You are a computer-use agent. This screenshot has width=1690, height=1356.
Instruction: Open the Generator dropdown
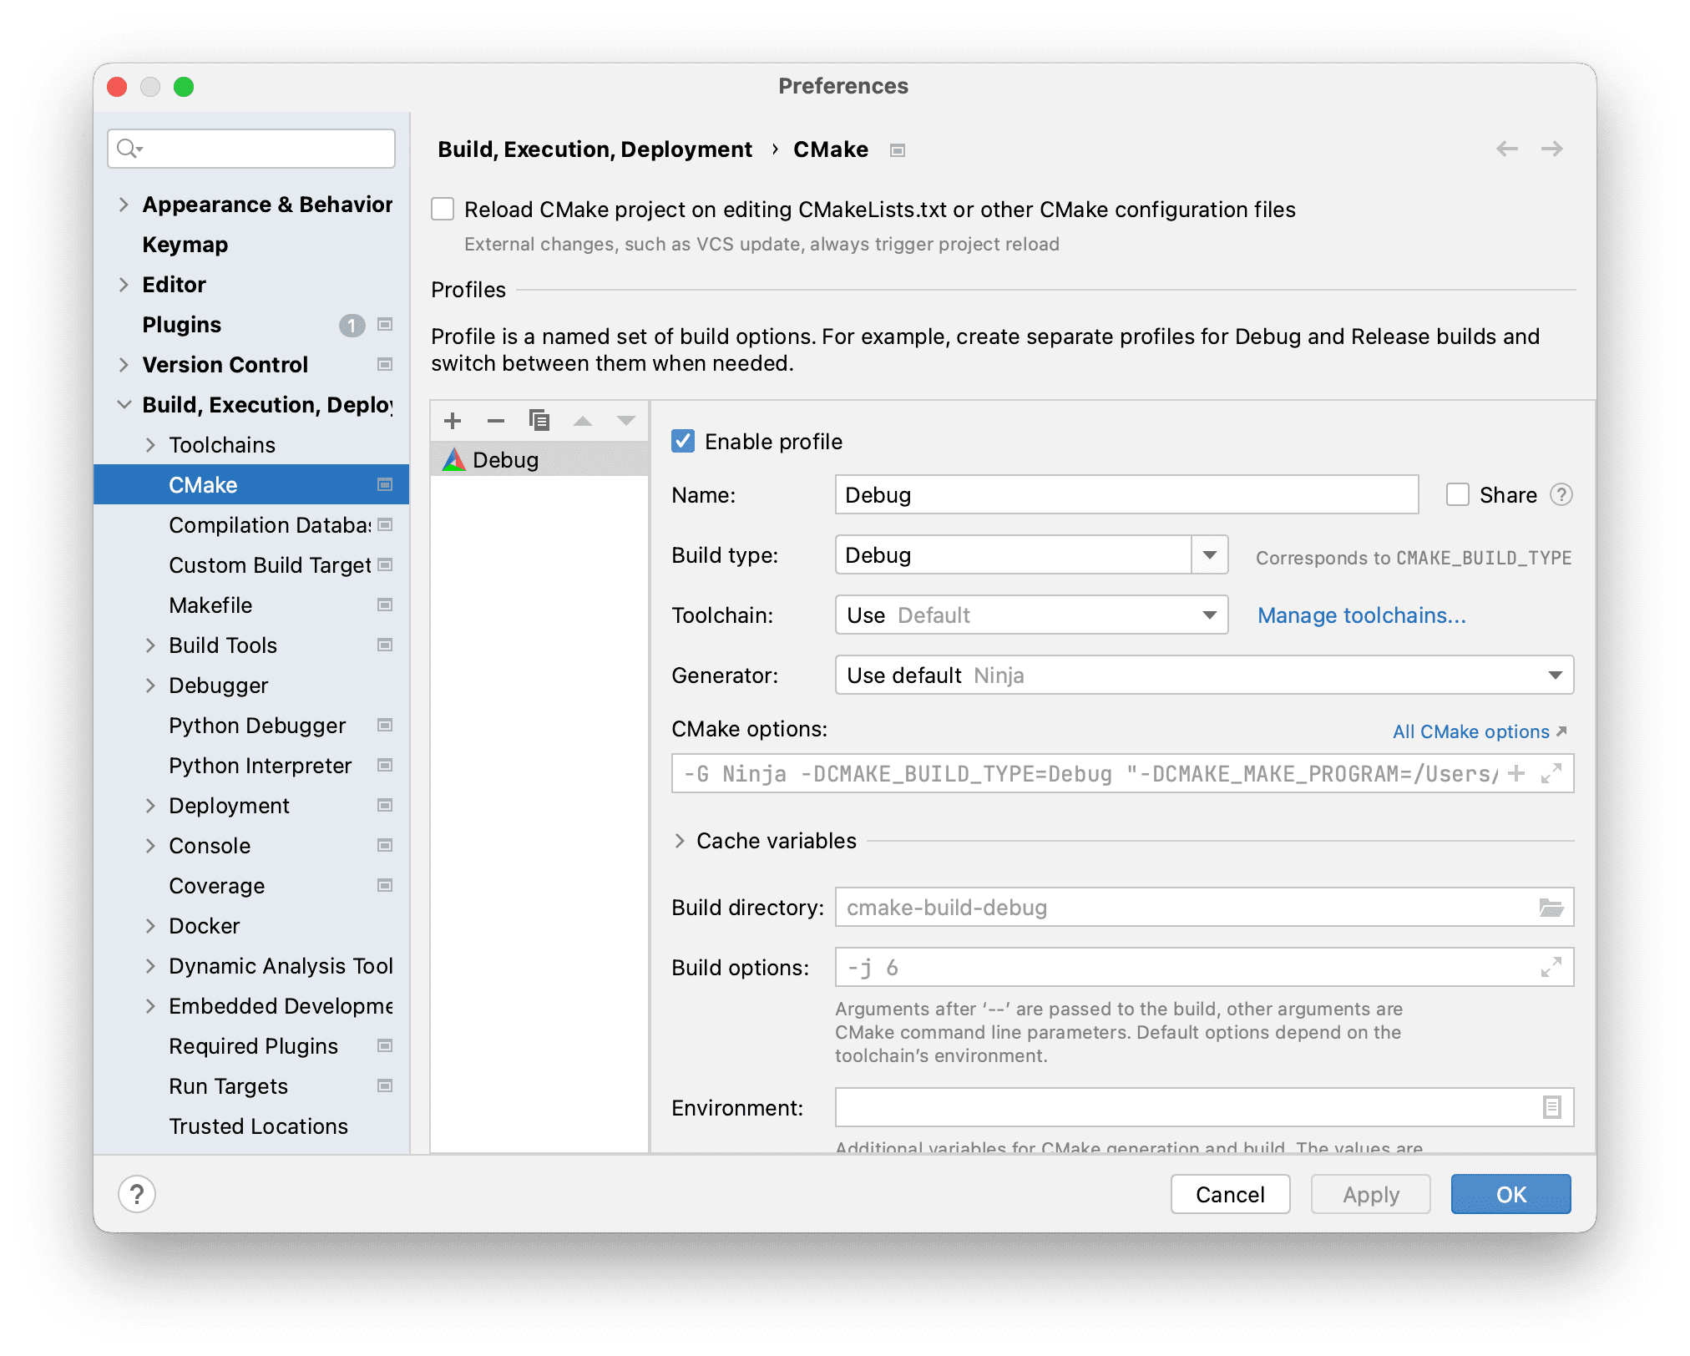1554,675
